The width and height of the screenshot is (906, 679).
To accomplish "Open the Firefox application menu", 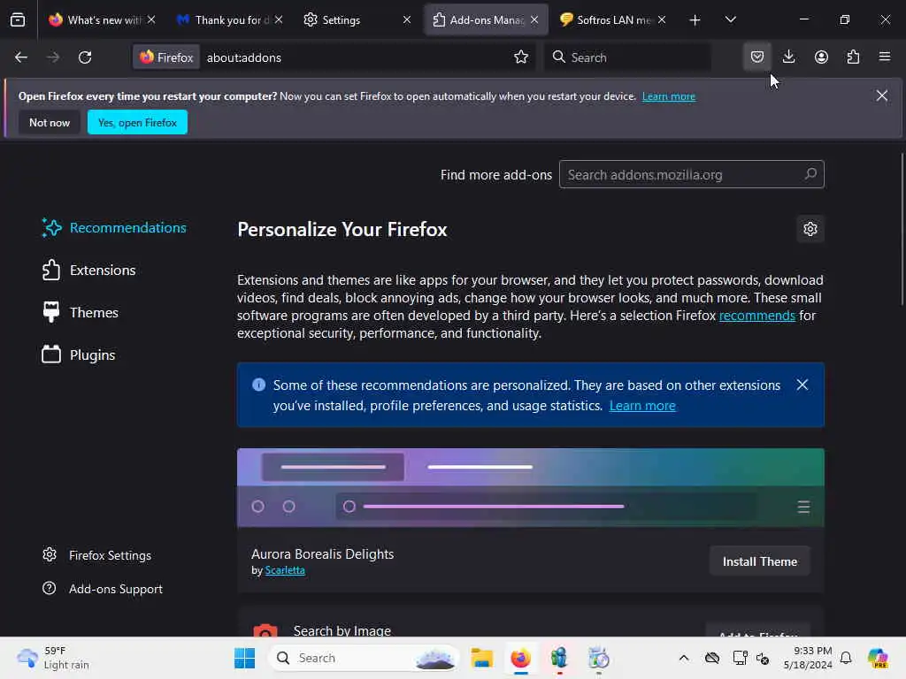I will pos(885,57).
